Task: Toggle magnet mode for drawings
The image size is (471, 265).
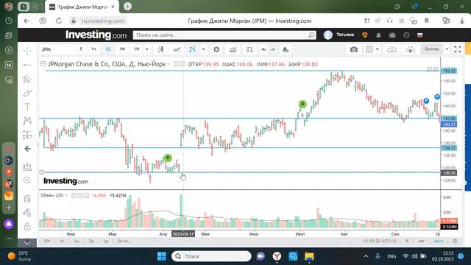Action: (x=27, y=199)
